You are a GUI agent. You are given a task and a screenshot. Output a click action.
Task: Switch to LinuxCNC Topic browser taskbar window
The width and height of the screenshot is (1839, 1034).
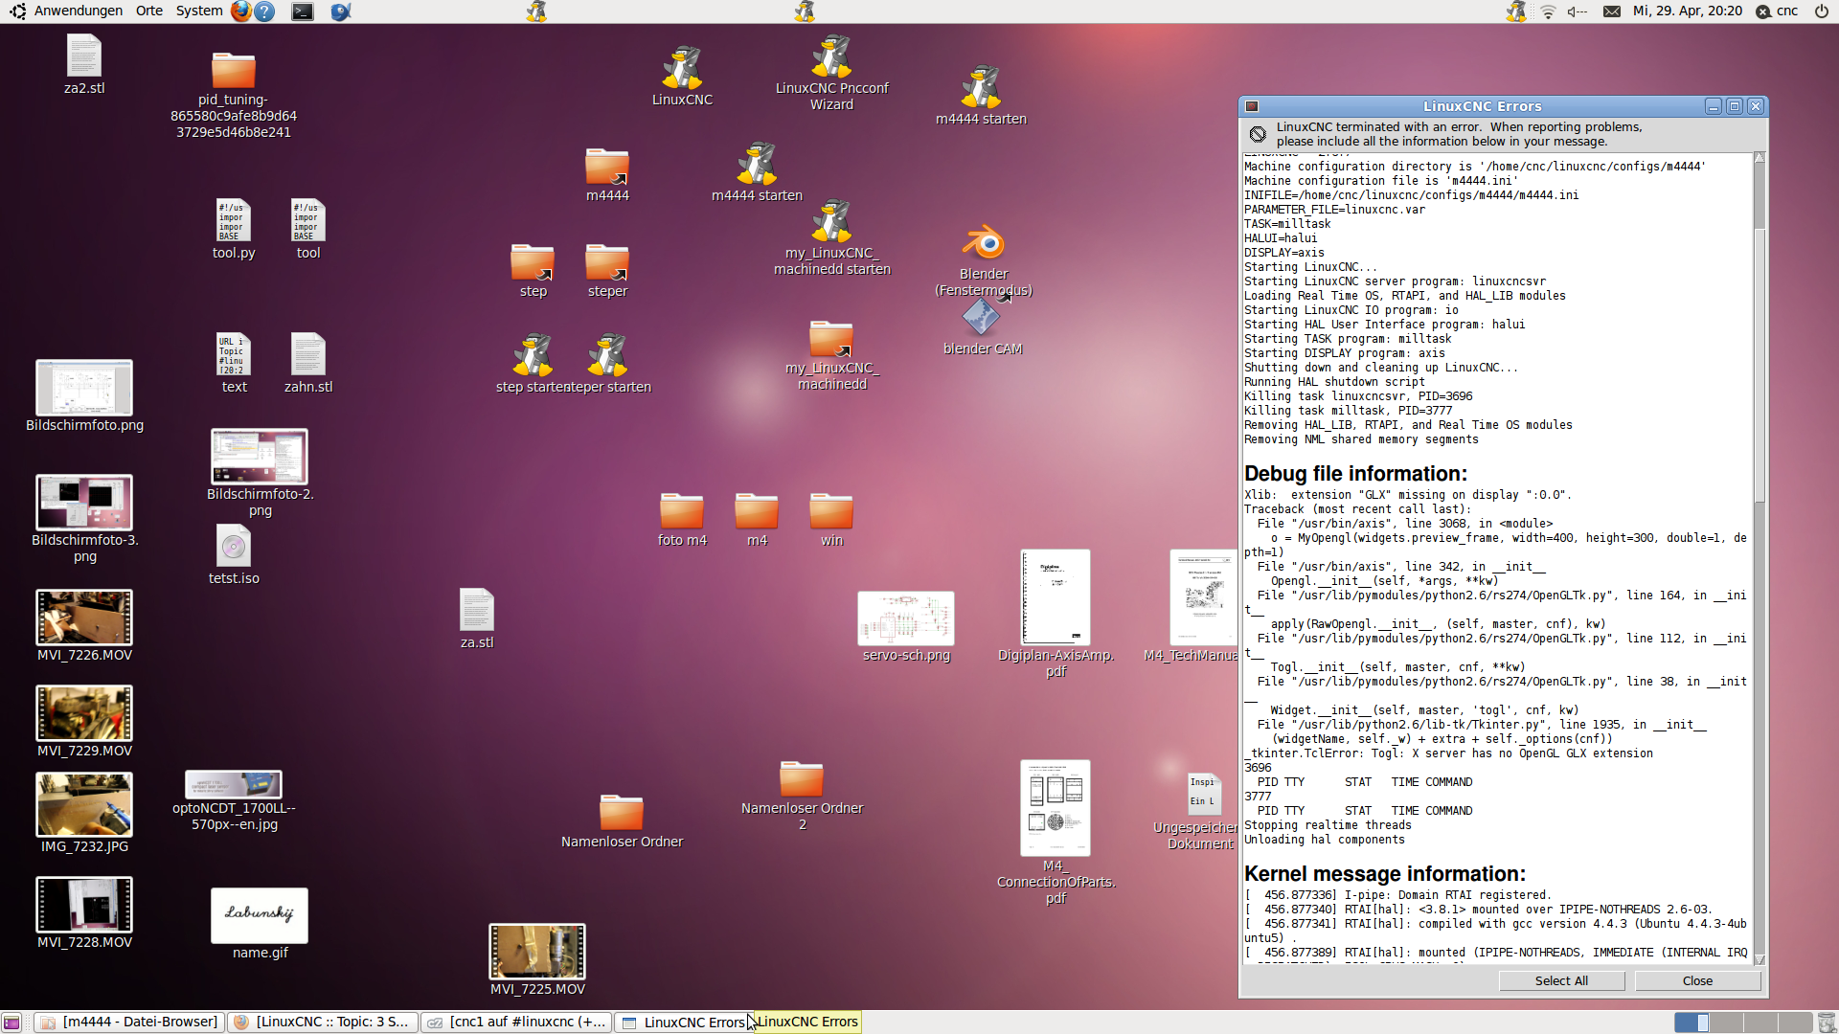pyautogui.click(x=323, y=1022)
